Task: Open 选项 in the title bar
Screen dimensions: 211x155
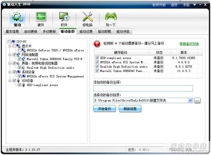Action: pos(174,5)
